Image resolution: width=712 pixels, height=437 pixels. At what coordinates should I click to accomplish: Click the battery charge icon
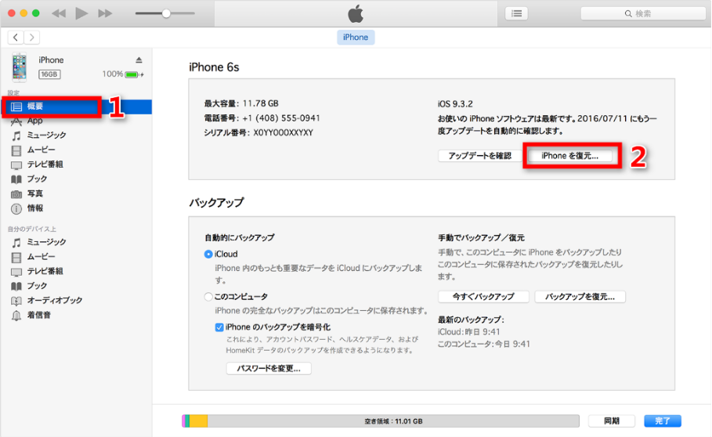coord(133,74)
